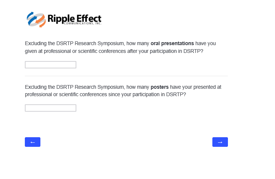Click "have your presented at" in the posters question
The image size is (275, 179).
[196, 87]
